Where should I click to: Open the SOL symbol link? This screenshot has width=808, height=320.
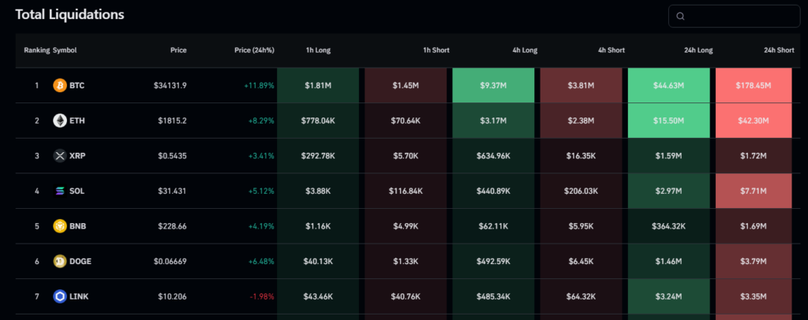click(77, 191)
